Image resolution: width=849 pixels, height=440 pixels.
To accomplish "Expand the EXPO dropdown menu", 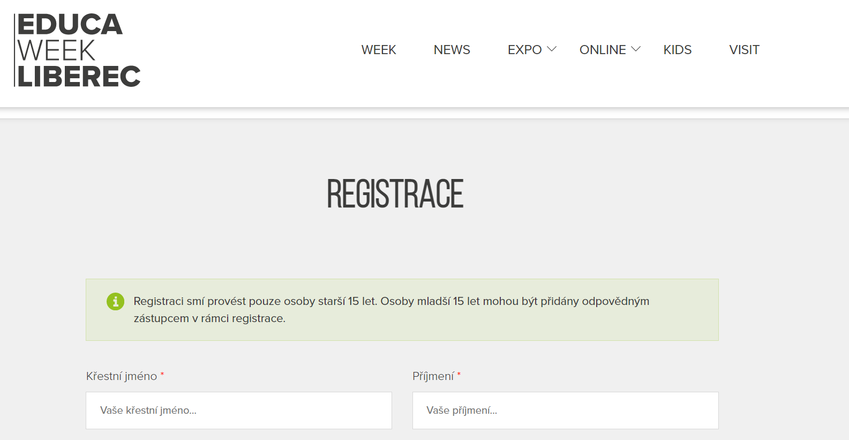I will pyautogui.click(x=532, y=50).
